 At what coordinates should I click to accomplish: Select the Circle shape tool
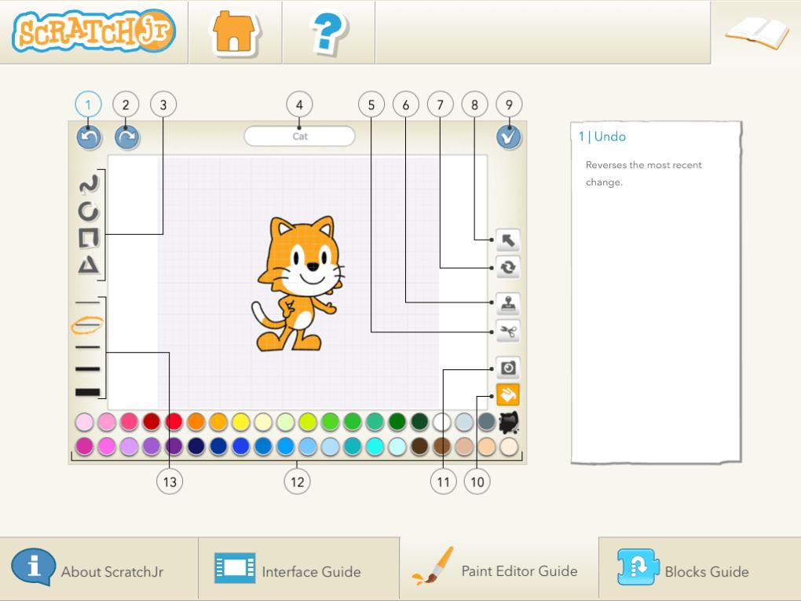click(x=89, y=211)
